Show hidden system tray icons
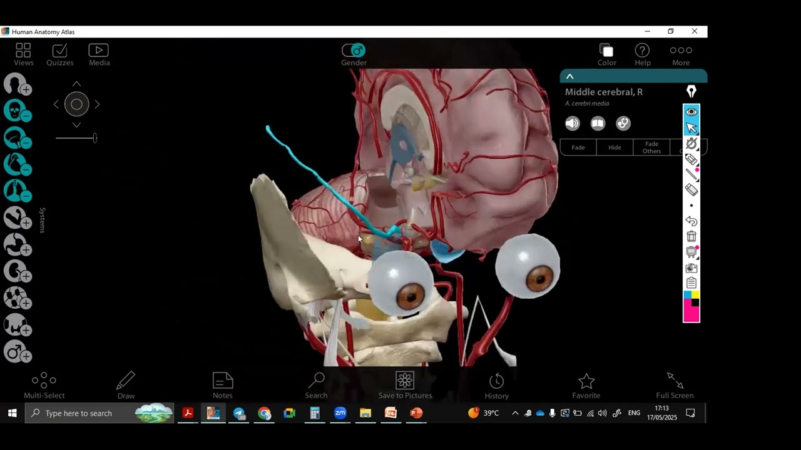 (x=515, y=413)
